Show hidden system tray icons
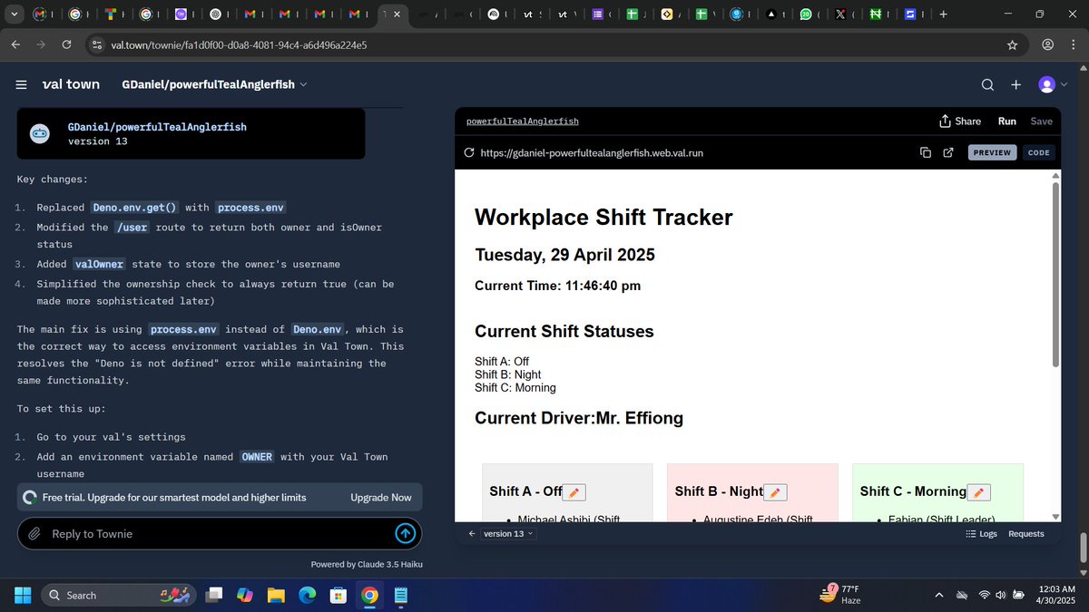 tap(938, 595)
